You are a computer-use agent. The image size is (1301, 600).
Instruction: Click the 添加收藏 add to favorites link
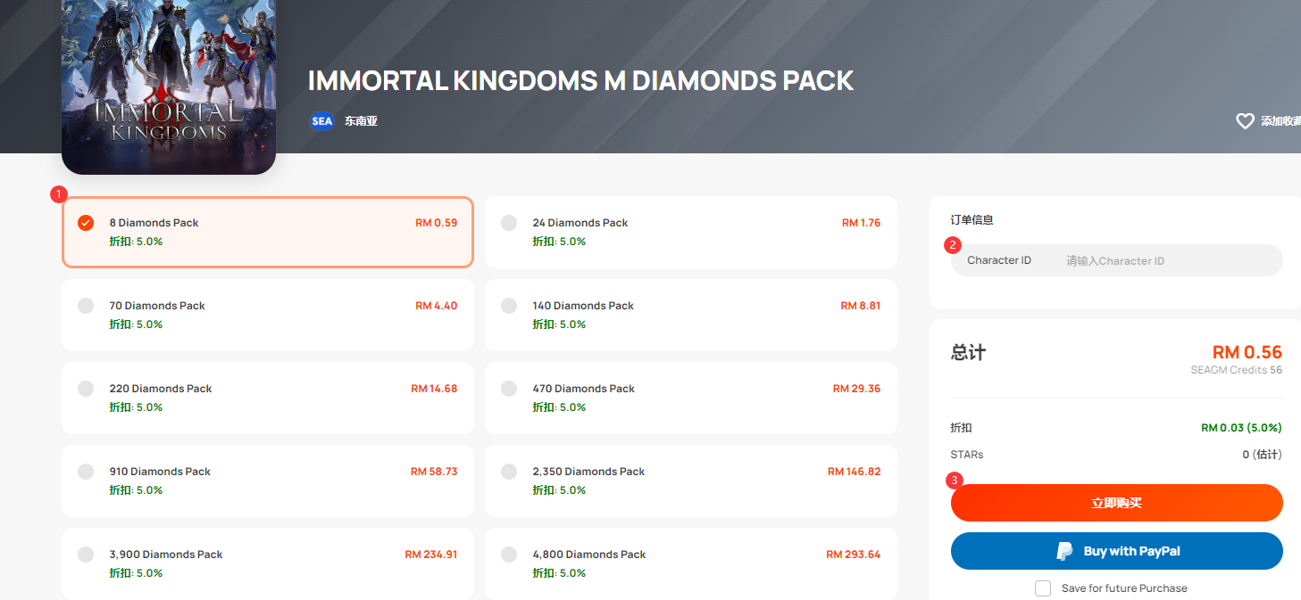click(1280, 121)
